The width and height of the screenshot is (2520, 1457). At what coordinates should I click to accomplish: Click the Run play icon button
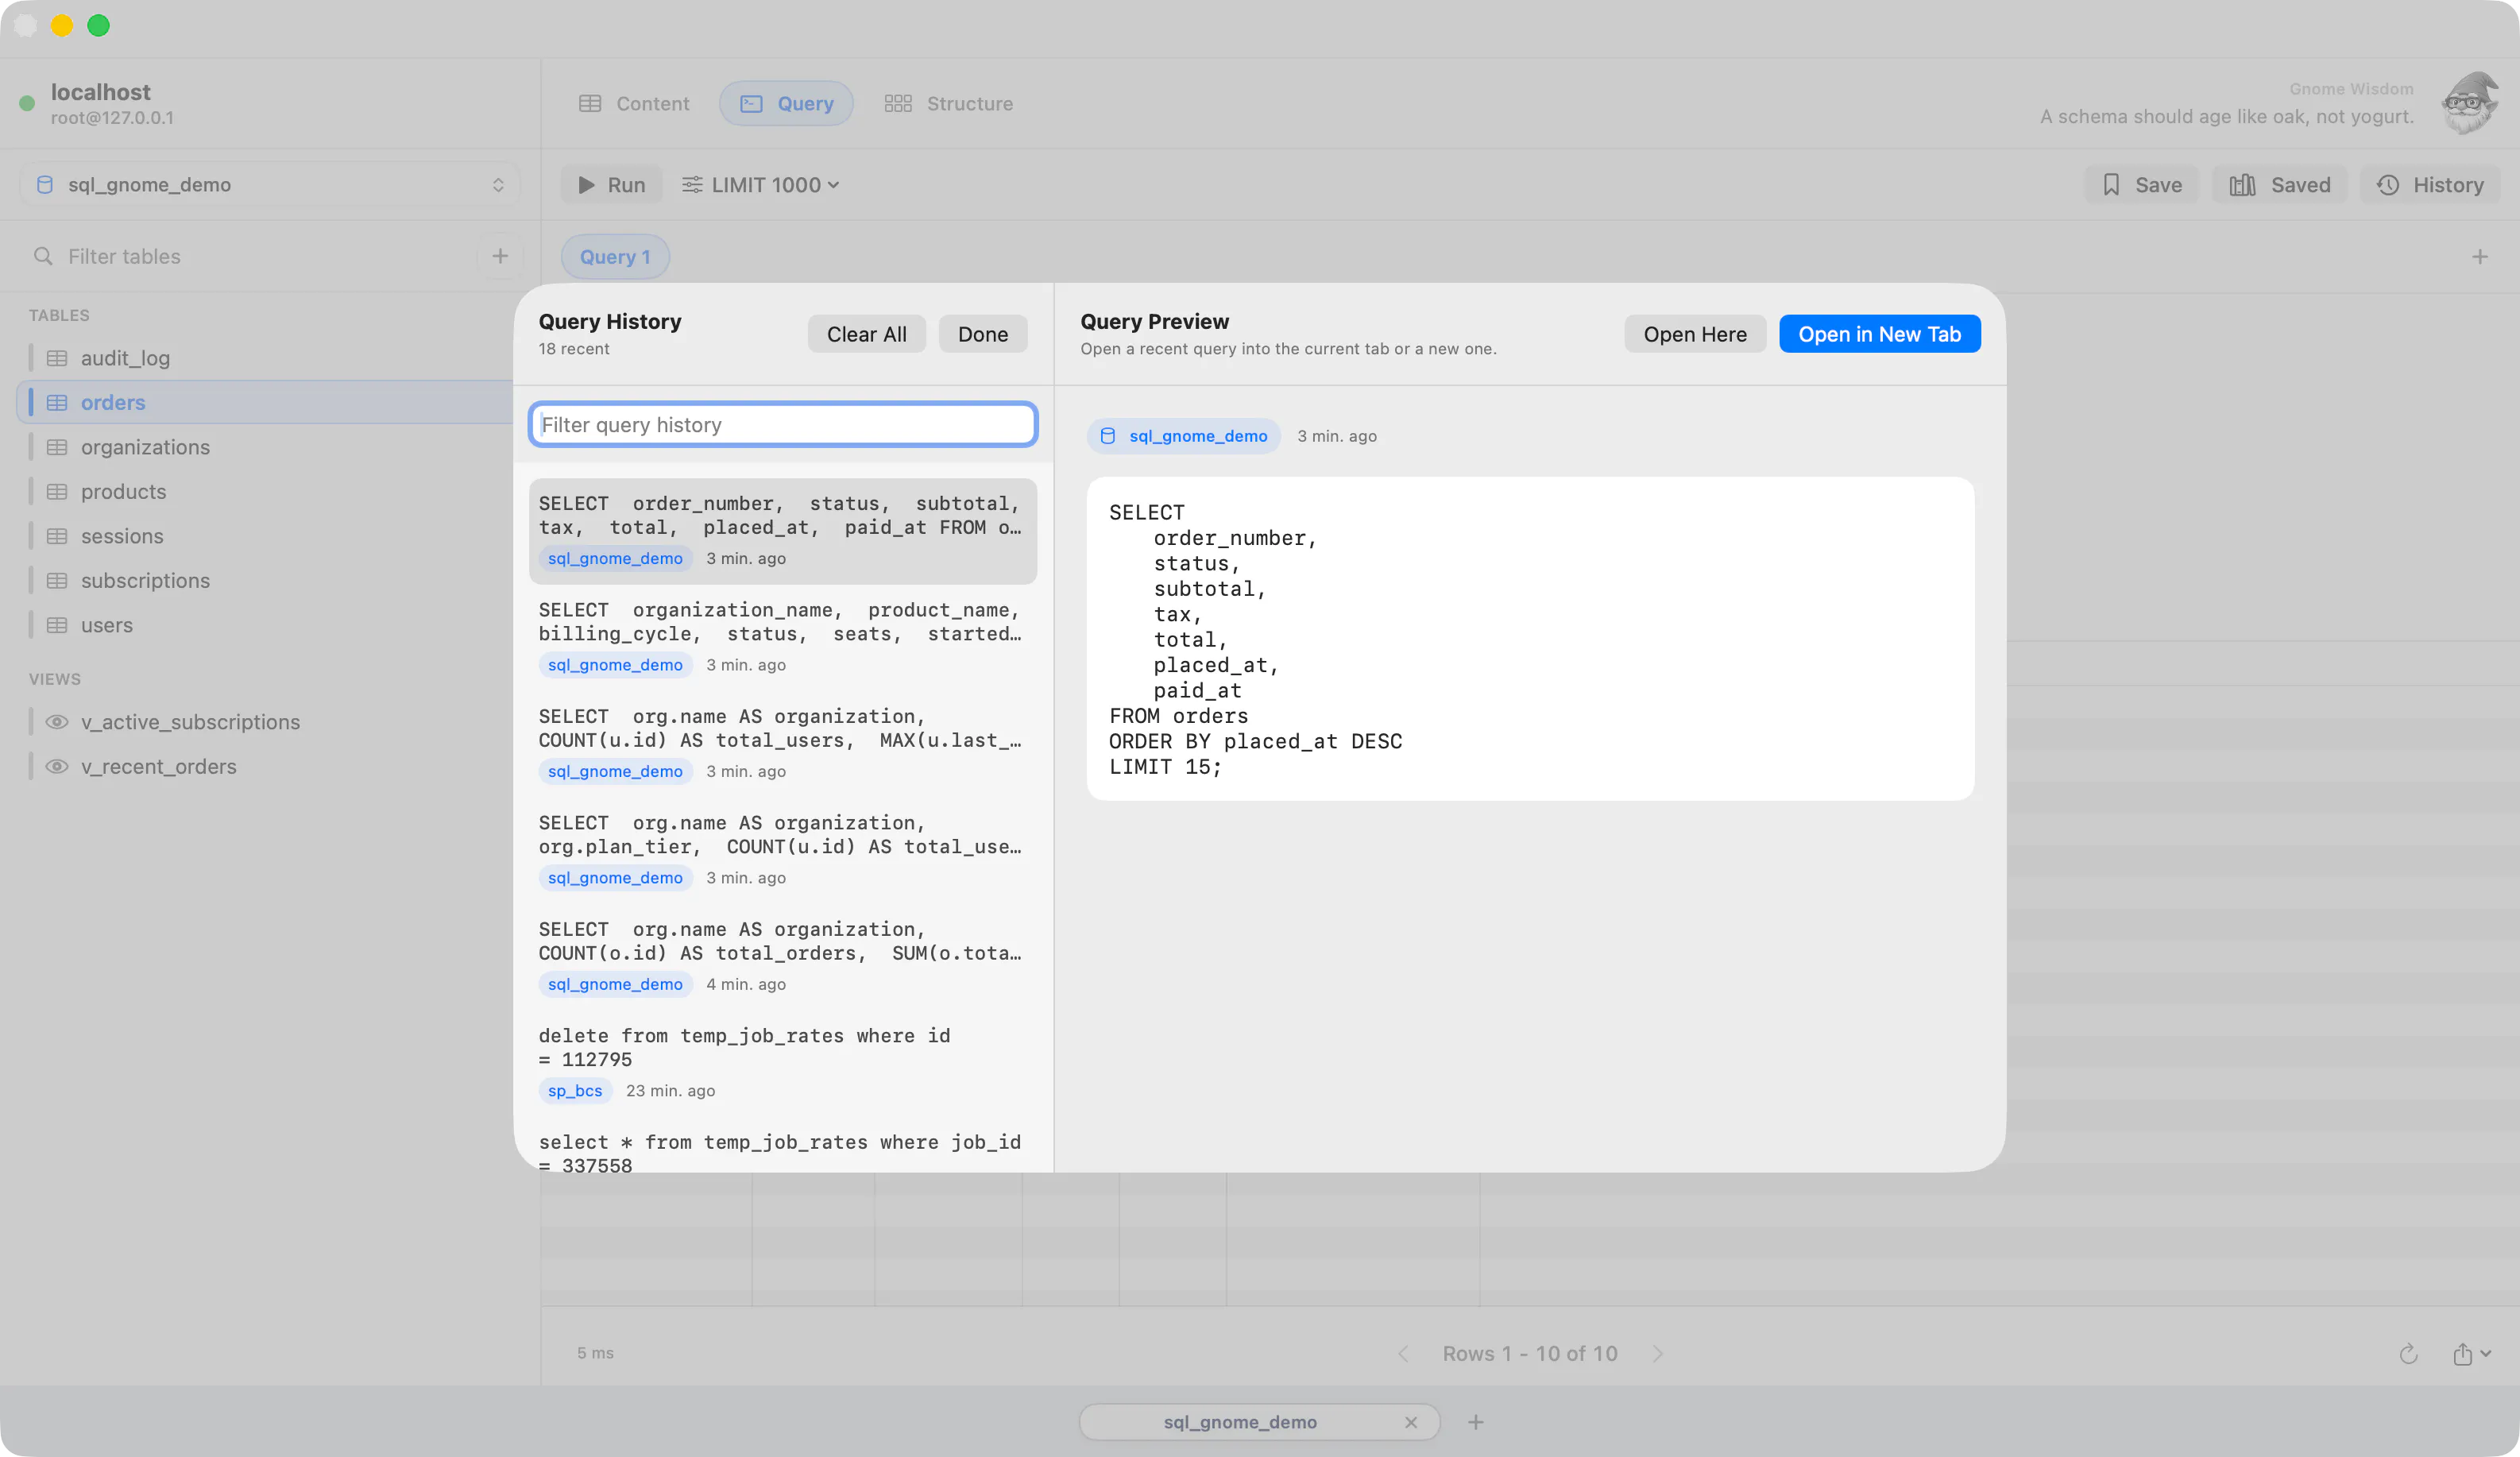click(611, 185)
